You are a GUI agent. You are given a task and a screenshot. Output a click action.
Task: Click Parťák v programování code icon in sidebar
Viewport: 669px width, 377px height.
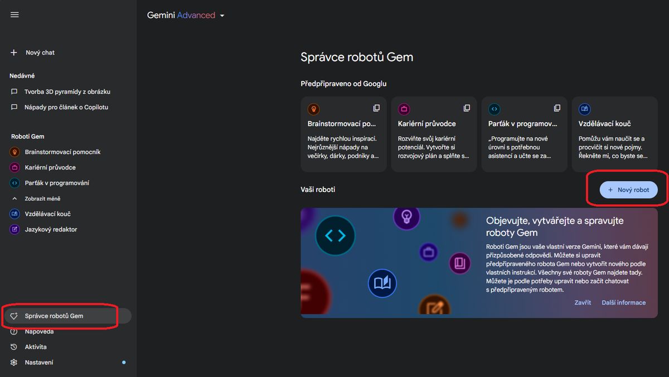pos(14,183)
